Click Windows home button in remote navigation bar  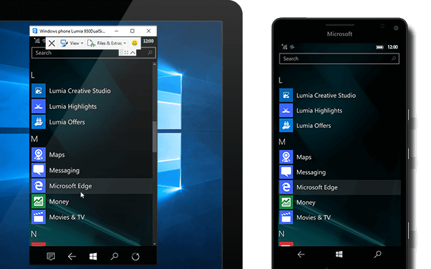coord(93,256)
